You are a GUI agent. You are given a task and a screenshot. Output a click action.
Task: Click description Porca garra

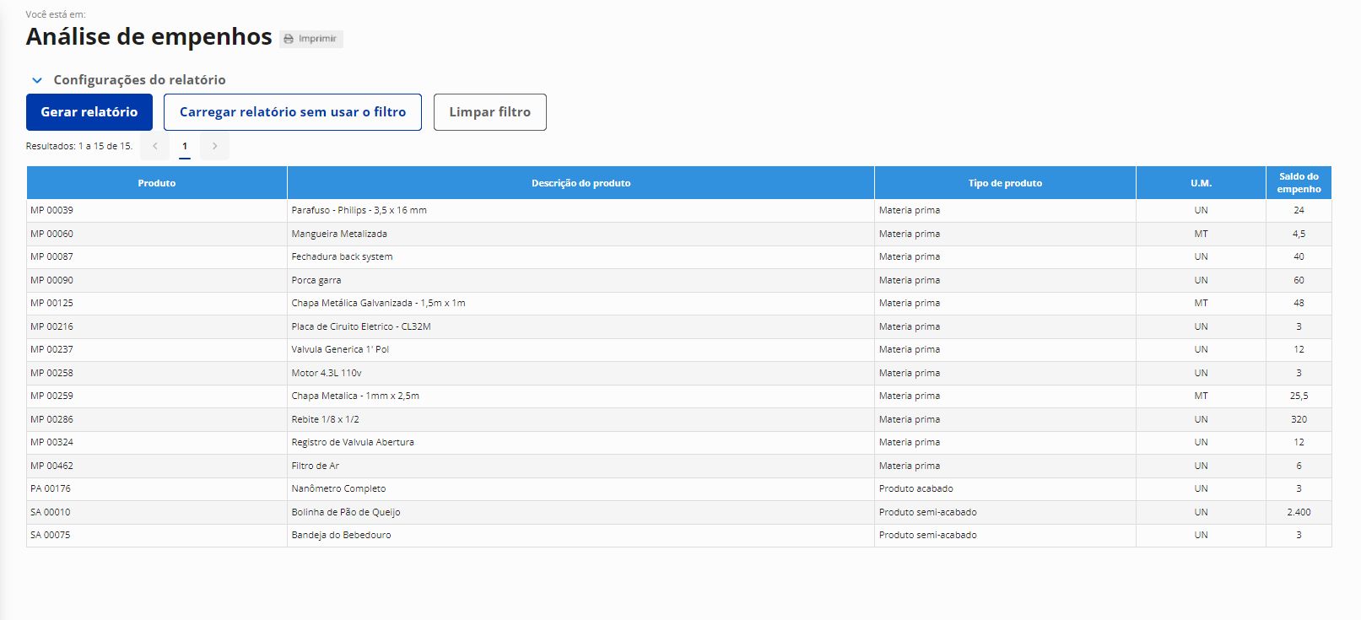coord(316,280)
